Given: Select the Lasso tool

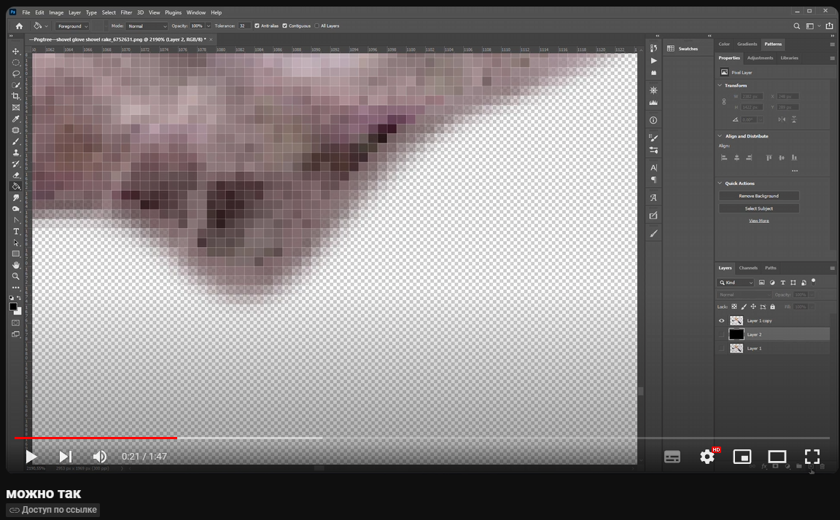Looking at the screenshot, I should point(16,74).
